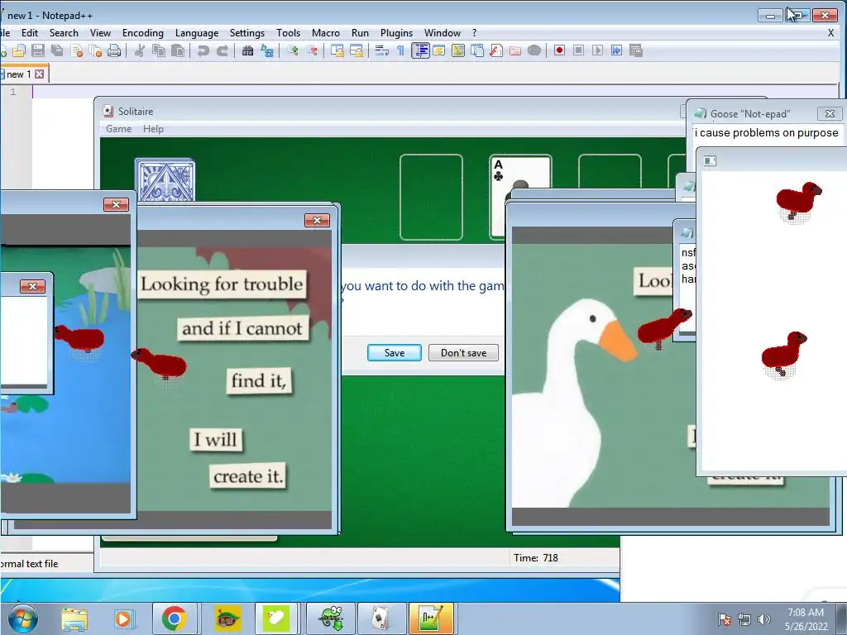Click the 'i cause problems on purpose' text
Viewport: 847px width, 635px height.
point(767,133)
